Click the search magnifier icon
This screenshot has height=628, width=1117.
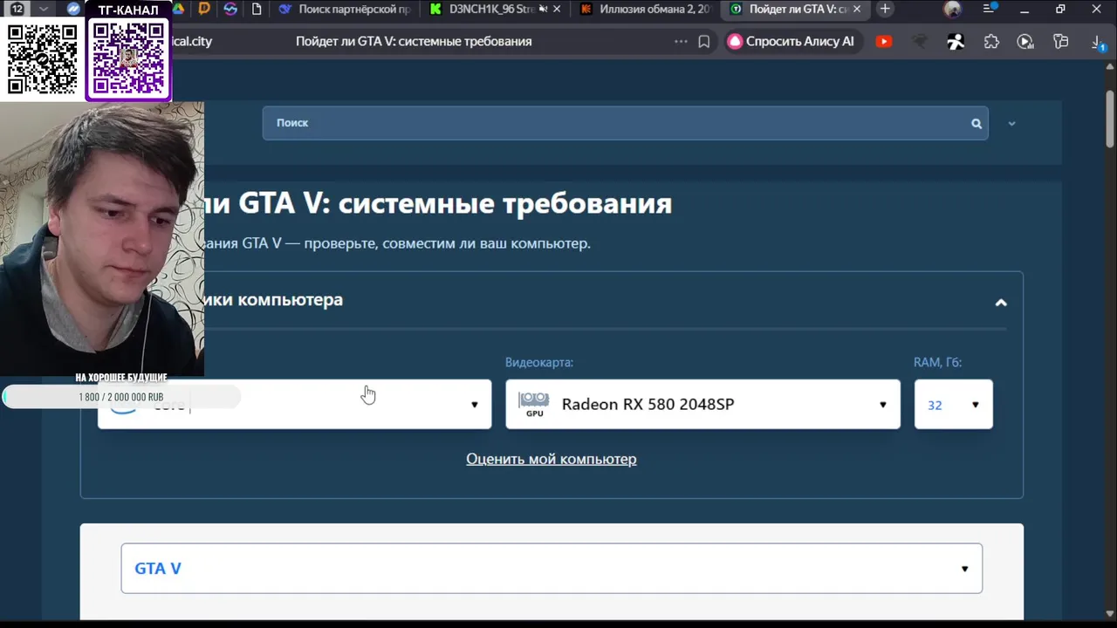coord(977,123)
